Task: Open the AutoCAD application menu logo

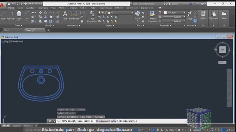Action: 2,5
